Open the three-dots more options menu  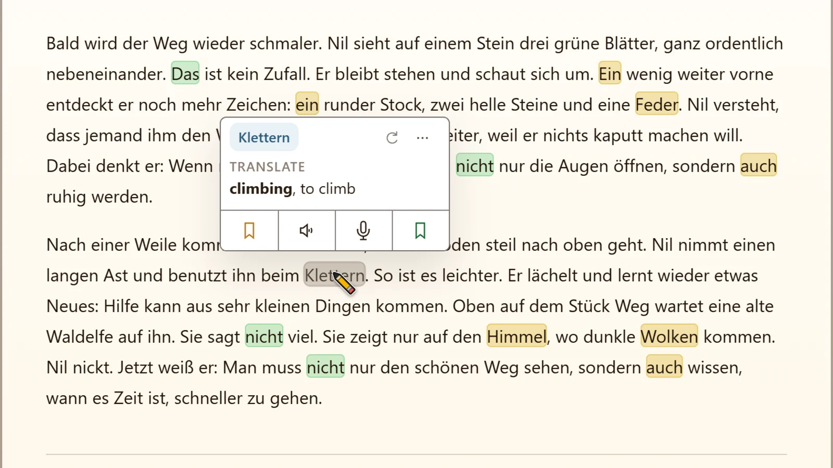click(423, 138)
